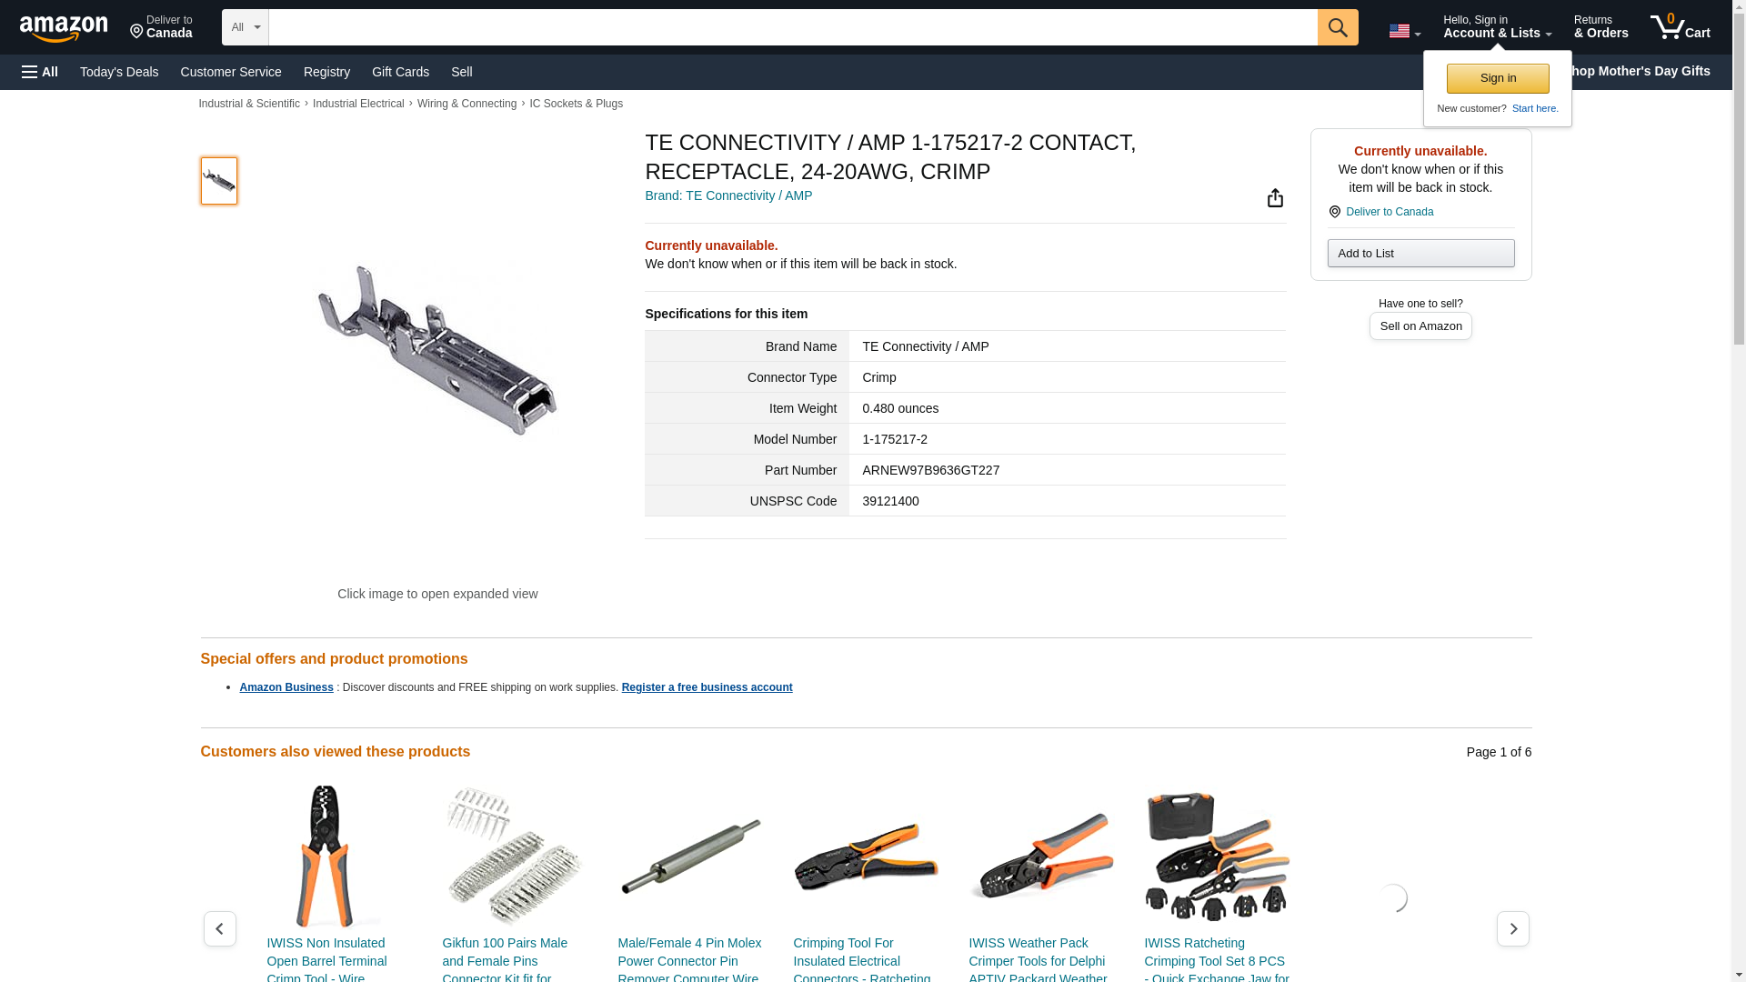The height and width of the screenshot is (982, 1746).
Task: Select the product thumbnail image
Action: [218, 180]
